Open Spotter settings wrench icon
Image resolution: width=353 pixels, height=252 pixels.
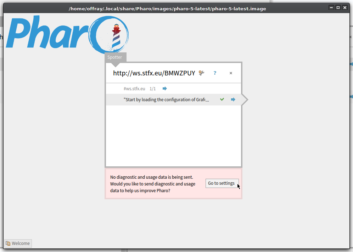click(x=201, y=73)
